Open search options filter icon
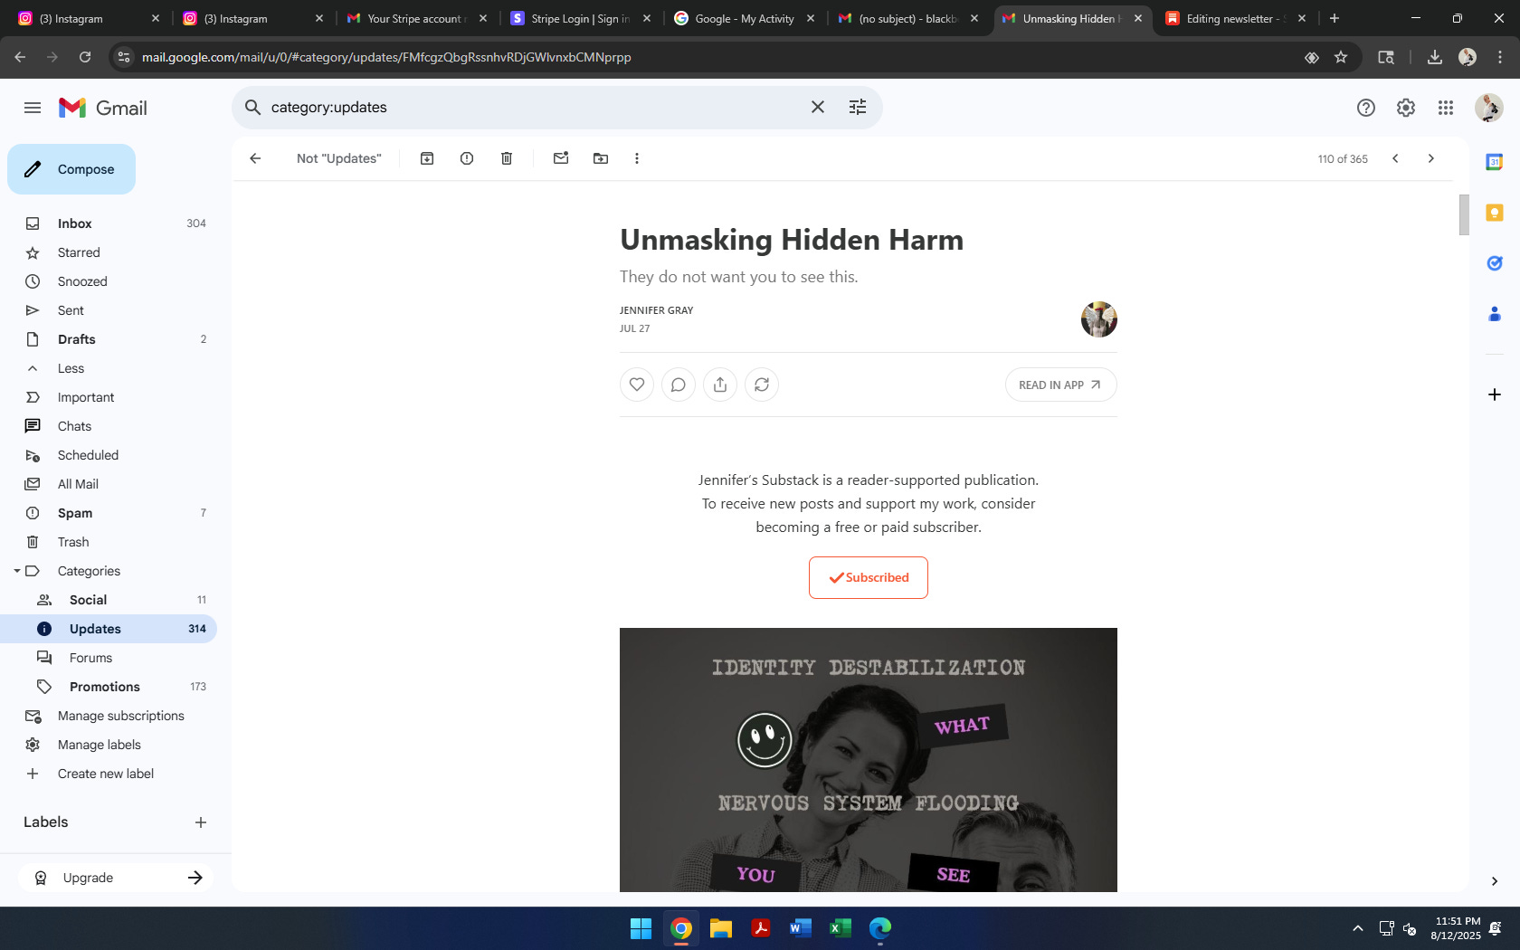 tap(858, 107)
